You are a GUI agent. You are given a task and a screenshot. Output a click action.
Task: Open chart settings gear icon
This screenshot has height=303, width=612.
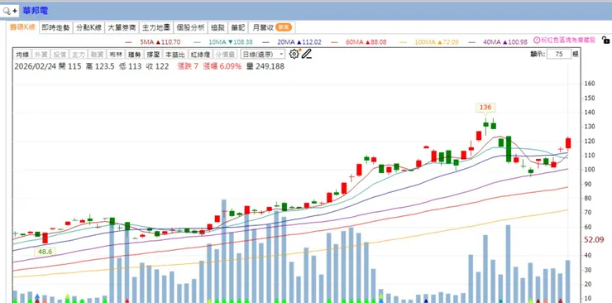coord(294,55)
